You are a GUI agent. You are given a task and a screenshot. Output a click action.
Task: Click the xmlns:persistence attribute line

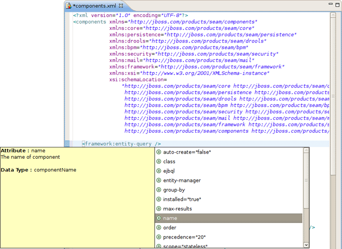[203, 34]
